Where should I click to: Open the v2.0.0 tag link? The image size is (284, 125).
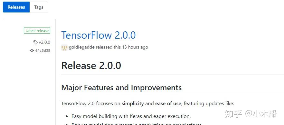pos(44,43)
